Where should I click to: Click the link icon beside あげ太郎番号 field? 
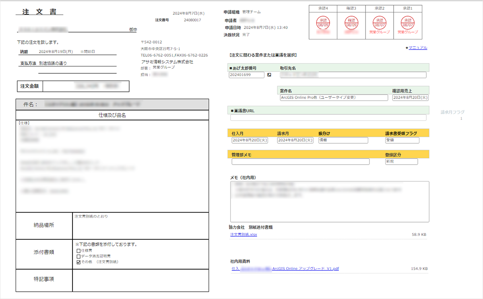point(269,75)
